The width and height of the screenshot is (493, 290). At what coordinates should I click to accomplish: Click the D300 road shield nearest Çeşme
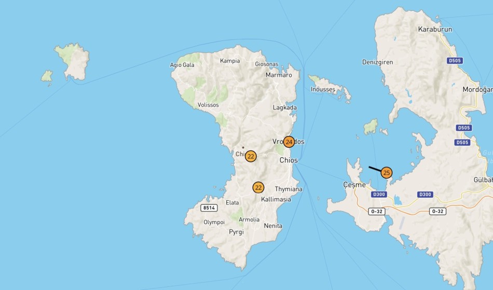point(379,195)
